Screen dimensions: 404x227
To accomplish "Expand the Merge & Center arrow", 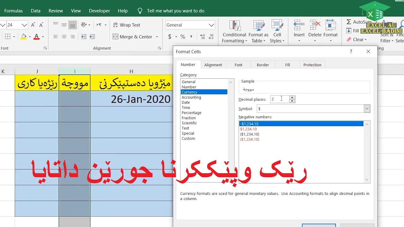I will [x=157, y=37].
